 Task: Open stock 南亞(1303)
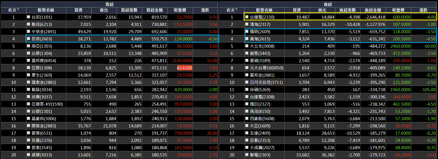(42, 46)
